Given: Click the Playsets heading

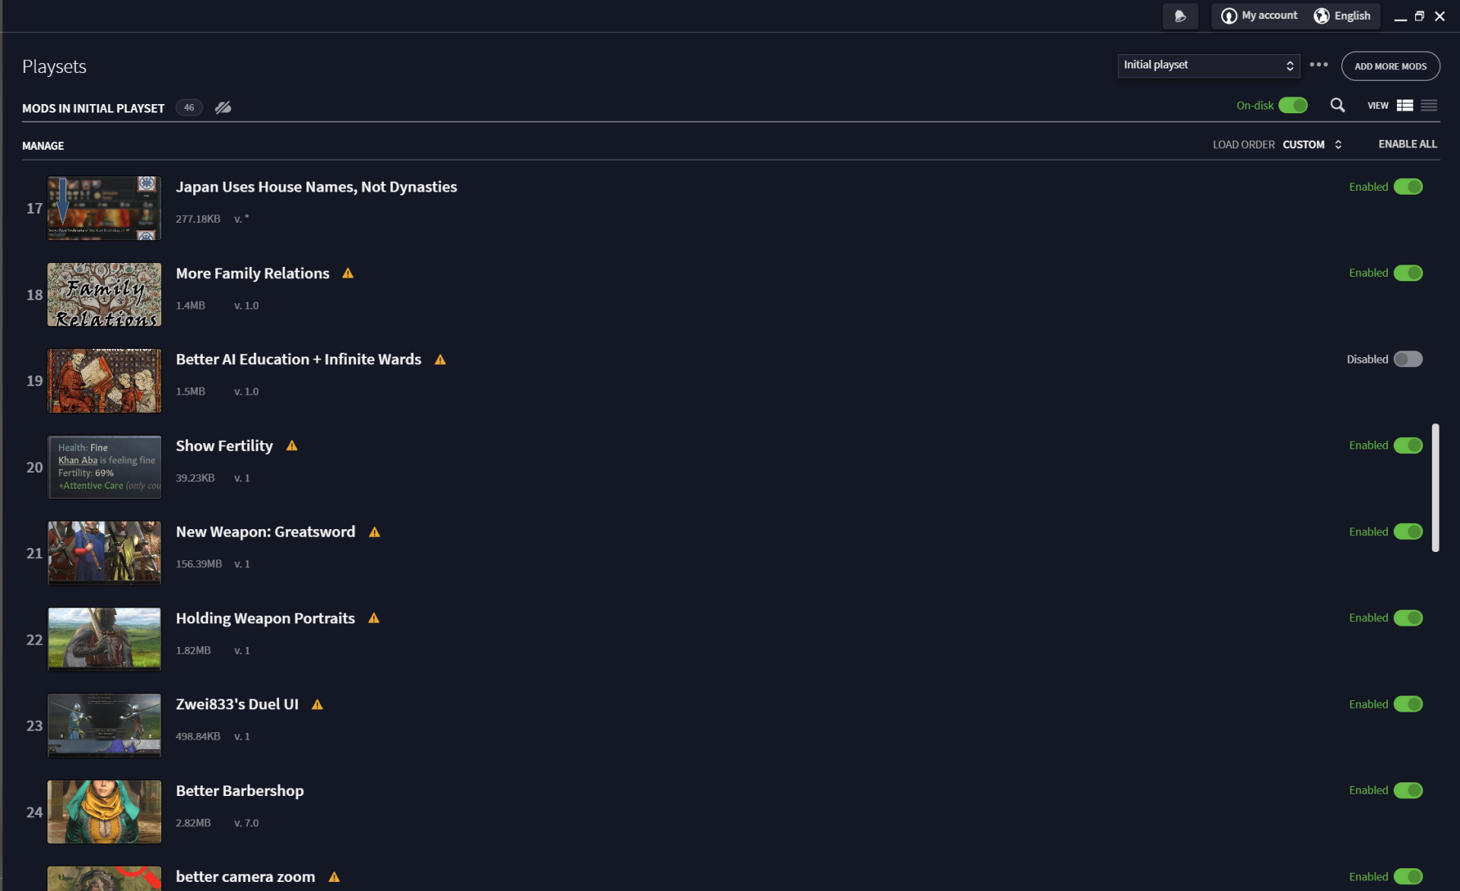Looking at the screenshot, I should click(54, 67).
